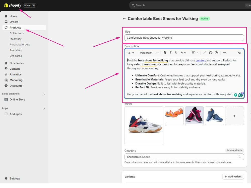Click the AI magic sparkle icon
The image size is (251, 188).
(x=129, y=53)
